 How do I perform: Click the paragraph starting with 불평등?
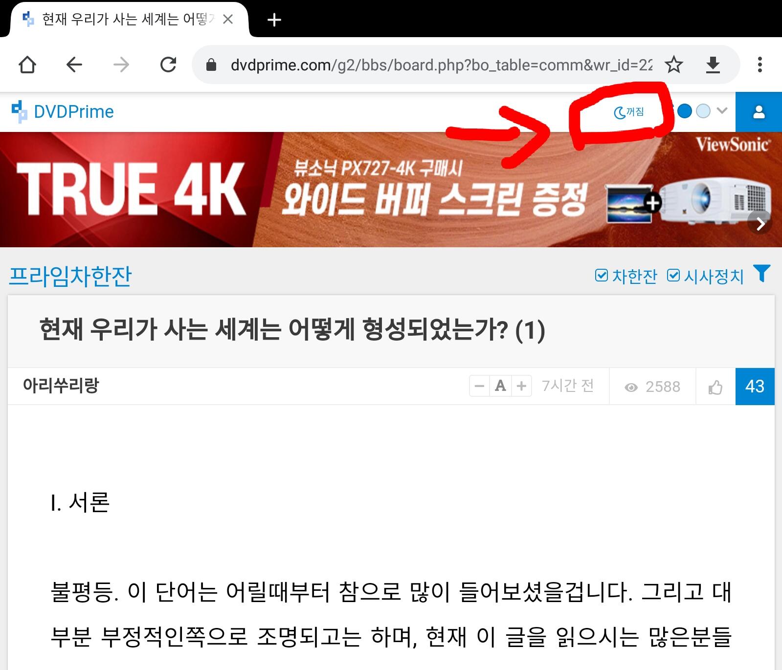391,614
